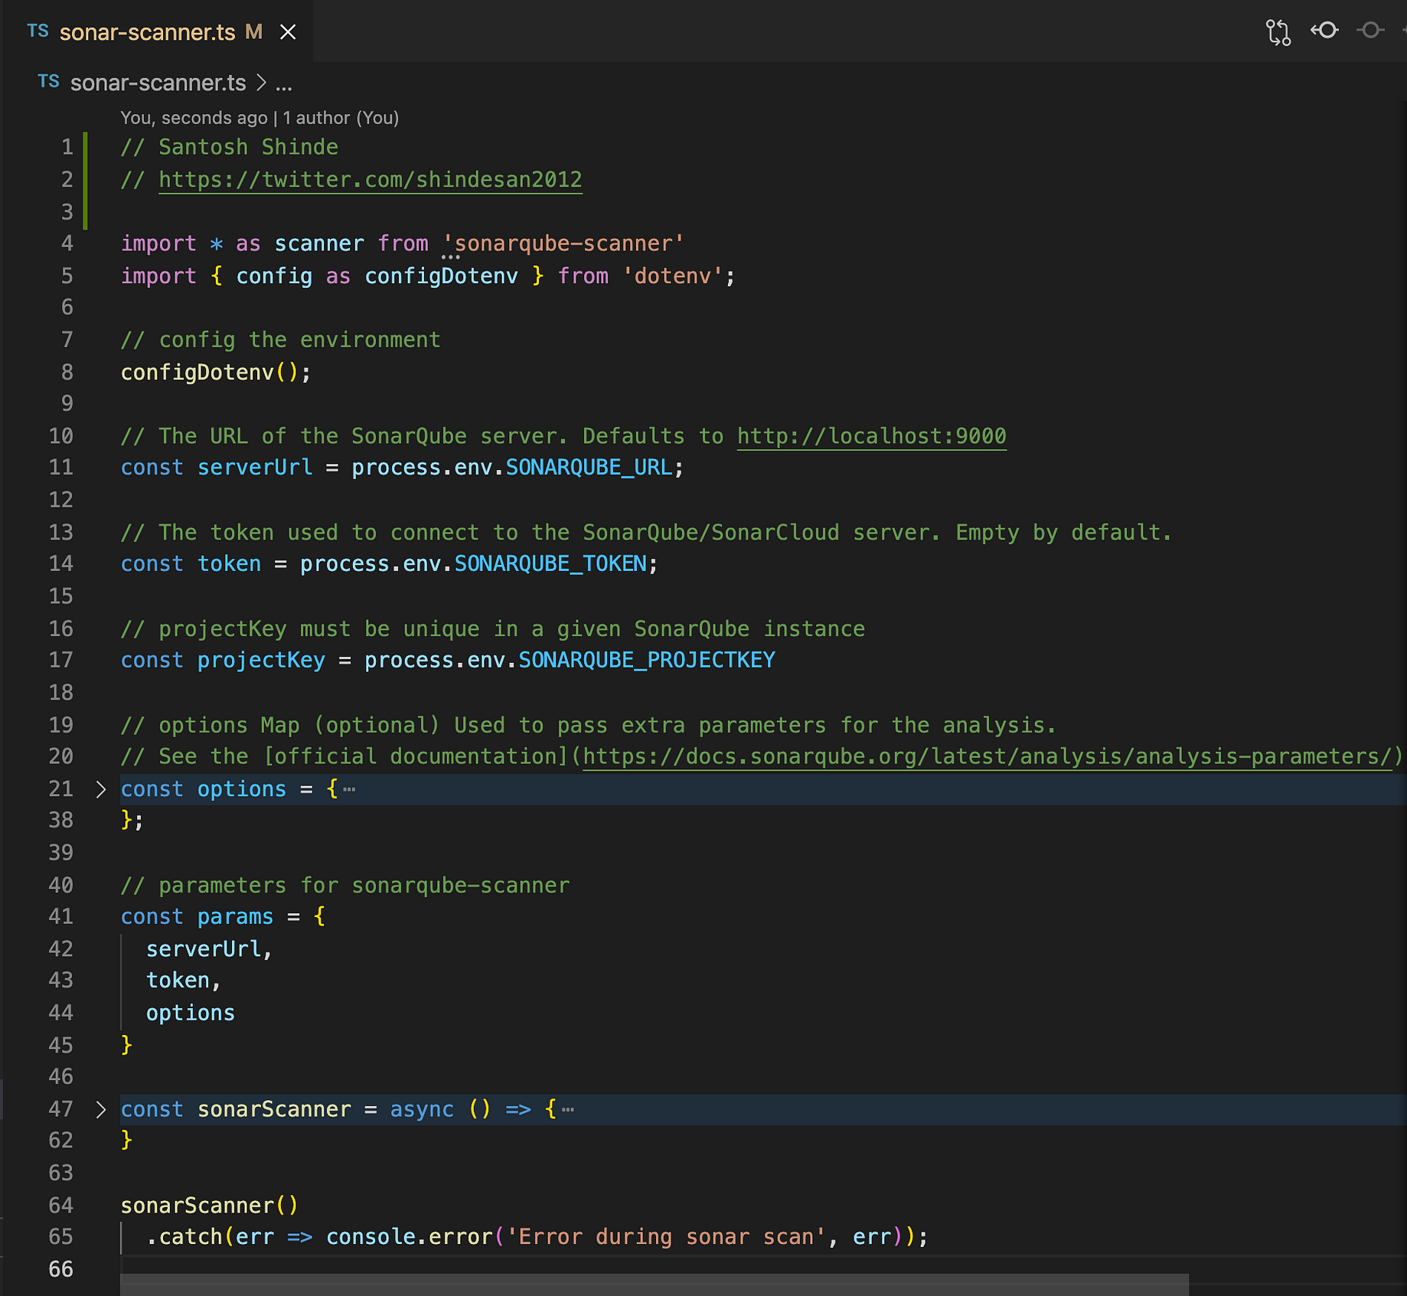
Task: Click 'configDotenv()' call on line 8
Action: [209, 372]
